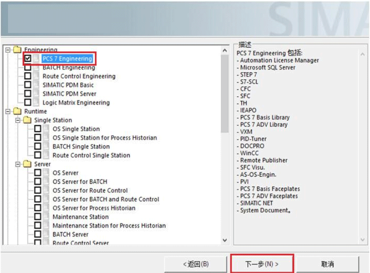Check the OS Server for BATCH box
The height and width of the screenshot is (273, 370).
pyautogui.click(x=38, y=182)
